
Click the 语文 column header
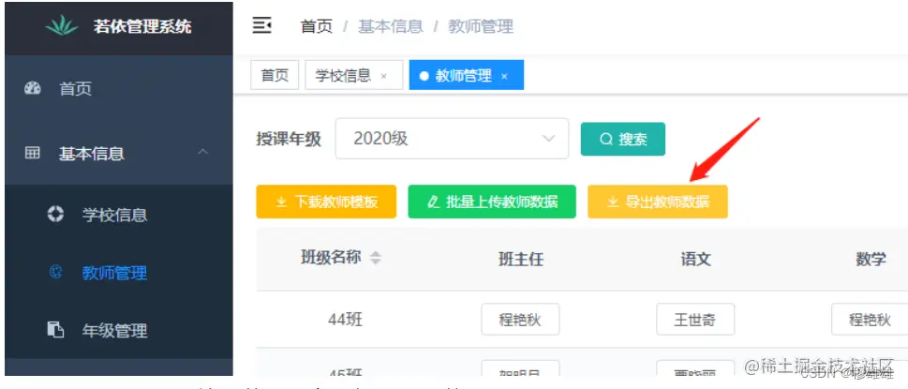(x=695, y=259)
